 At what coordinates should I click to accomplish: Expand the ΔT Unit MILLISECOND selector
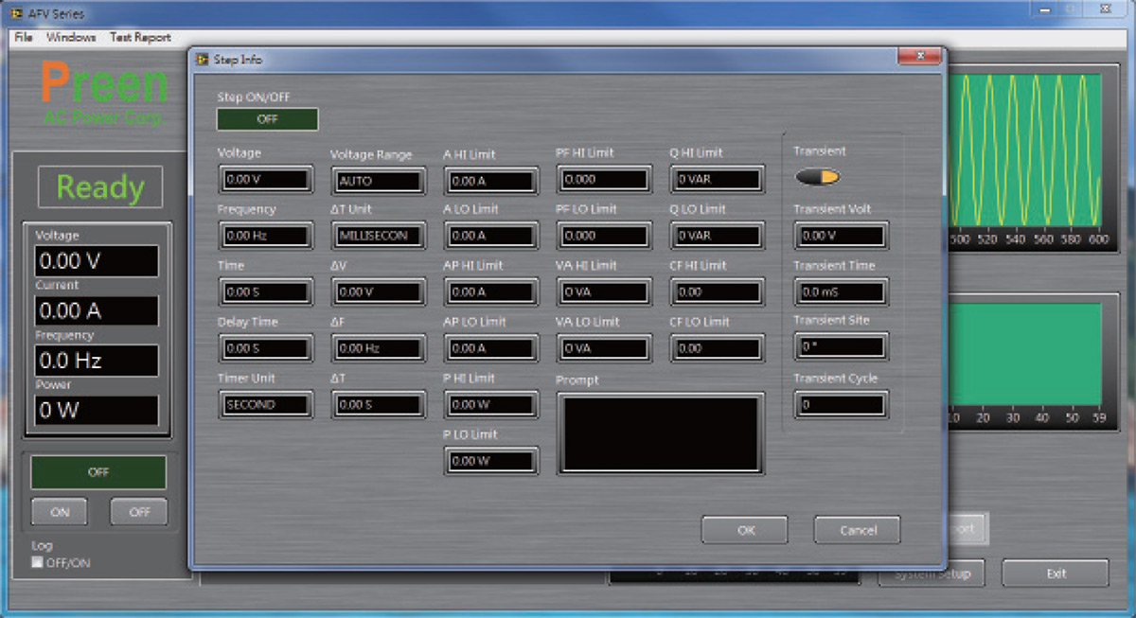pyautogui.click(x=378, y=236)
